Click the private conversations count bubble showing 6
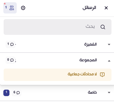 [16, 93]
